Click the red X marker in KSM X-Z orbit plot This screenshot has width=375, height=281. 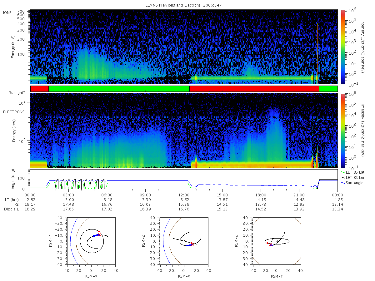pos(192,245)
